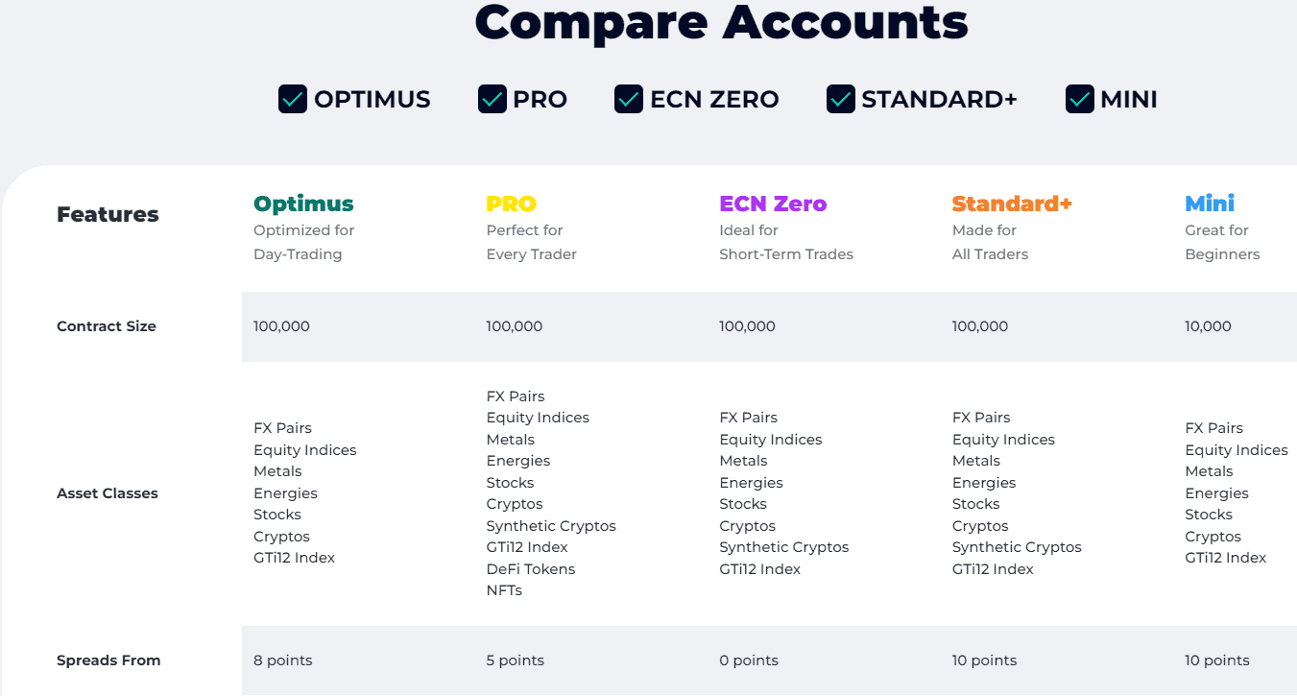Click DeFi Tokens in PRO assets
This screenshot has width=1297, height=696.
531,569
